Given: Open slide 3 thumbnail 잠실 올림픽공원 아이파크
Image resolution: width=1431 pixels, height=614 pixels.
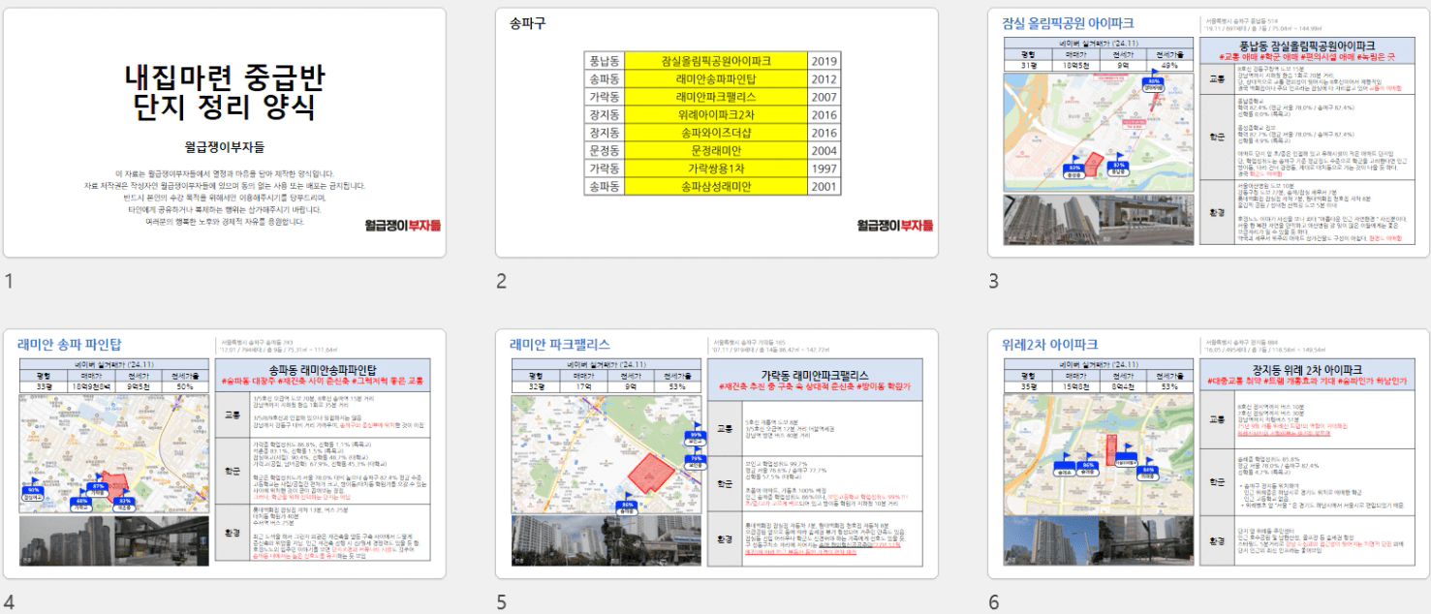Looking at the screenshot, I should point(1209,133).
